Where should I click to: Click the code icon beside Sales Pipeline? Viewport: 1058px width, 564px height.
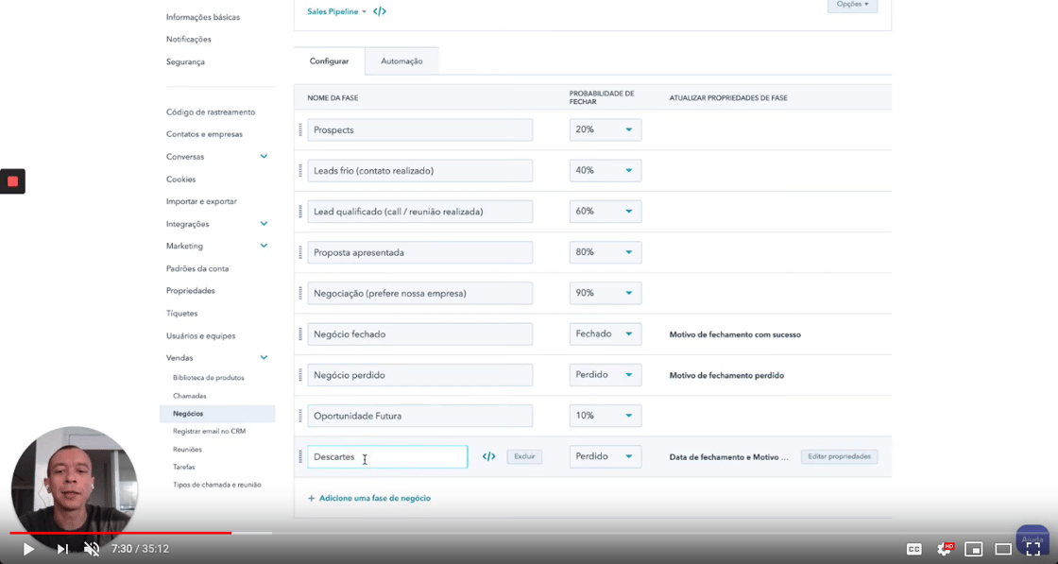pos(380,11)
